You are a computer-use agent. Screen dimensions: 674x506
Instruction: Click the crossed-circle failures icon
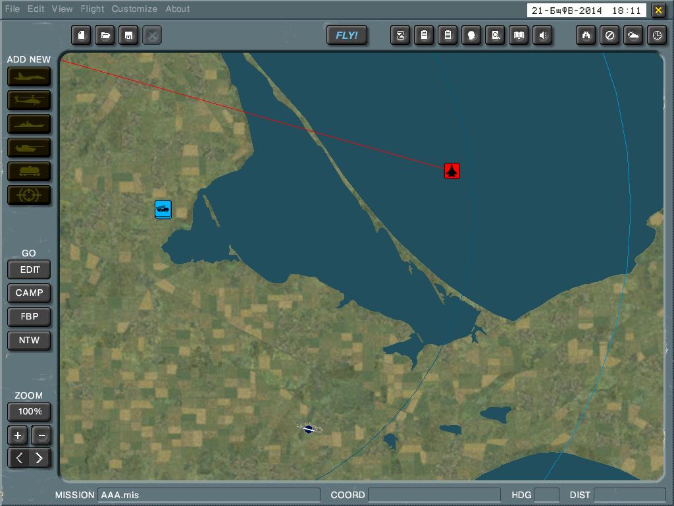click(609, 36)
